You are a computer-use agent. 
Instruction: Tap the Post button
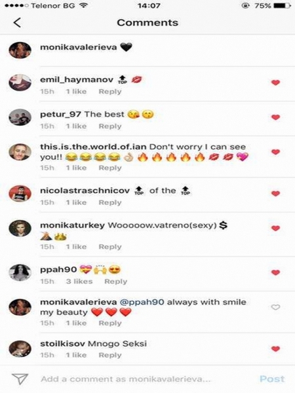[272, 379]
